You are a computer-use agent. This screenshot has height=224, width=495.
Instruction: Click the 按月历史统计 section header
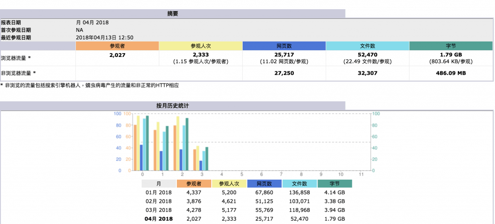(x=173, y=106)
